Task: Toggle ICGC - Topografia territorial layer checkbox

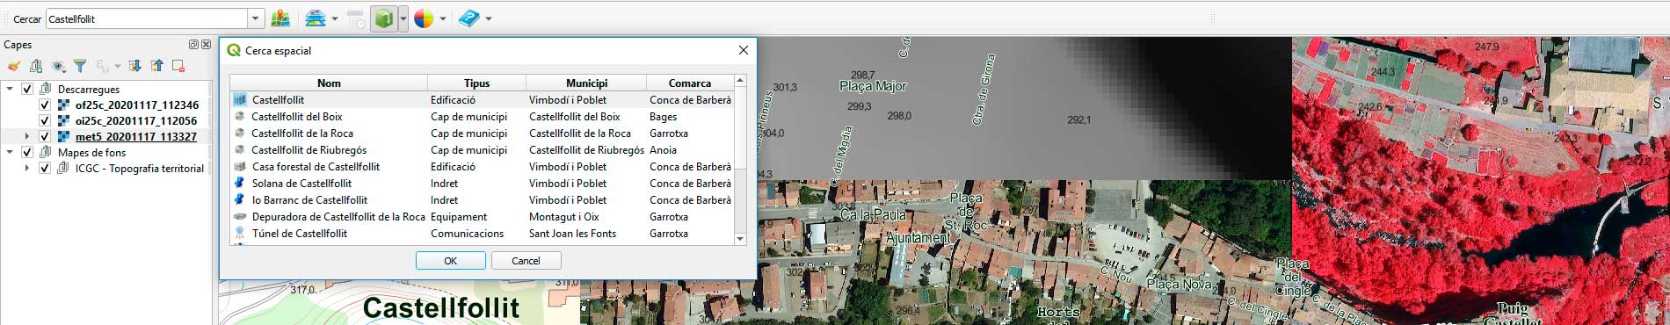Action: 45,168
